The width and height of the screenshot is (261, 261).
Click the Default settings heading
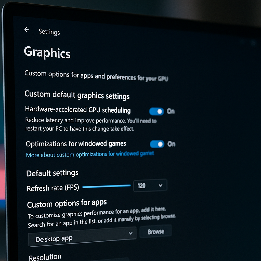point(52,173)
